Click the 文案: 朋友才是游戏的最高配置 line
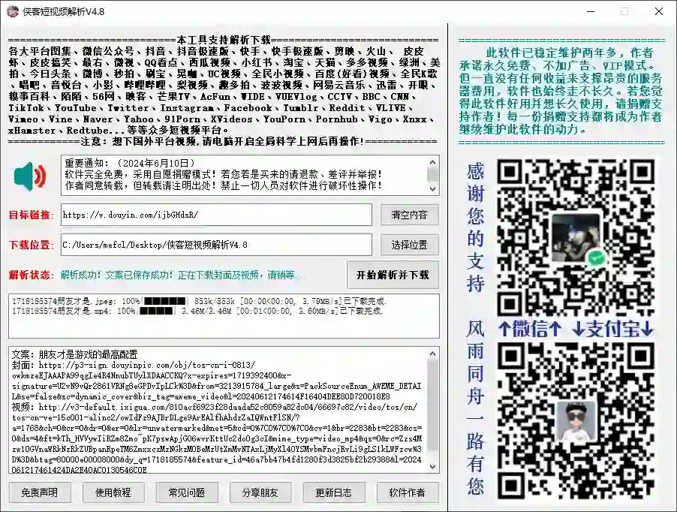The image size is (677, 512). (74, 355)
